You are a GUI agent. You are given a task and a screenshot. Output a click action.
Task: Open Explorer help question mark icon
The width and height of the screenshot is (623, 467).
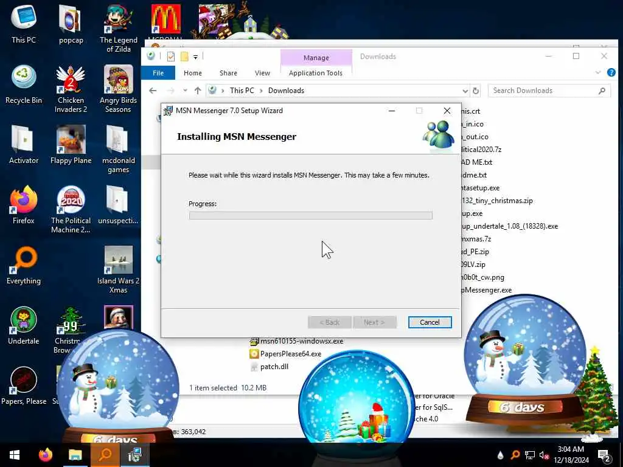pyautogui.click(x=611, y=73)
